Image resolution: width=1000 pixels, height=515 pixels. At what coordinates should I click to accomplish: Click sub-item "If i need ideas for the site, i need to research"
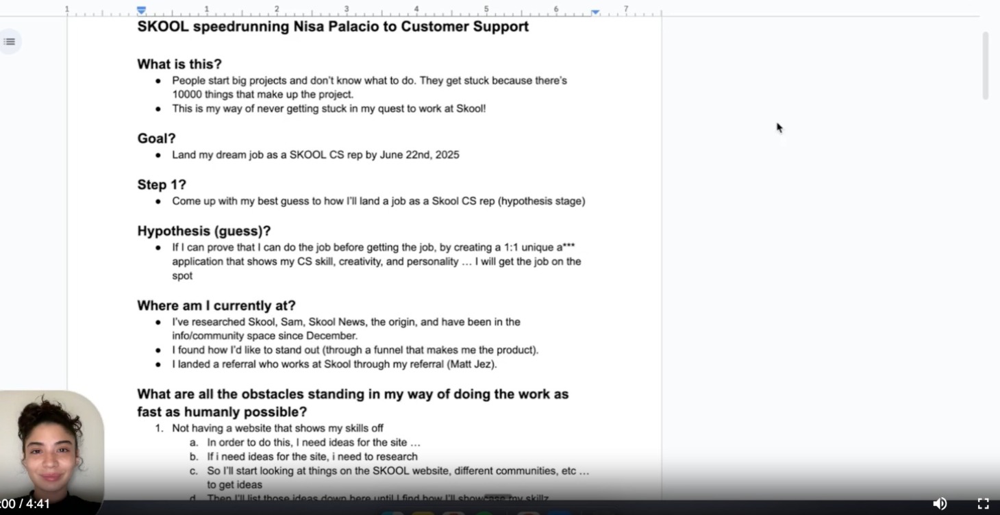[x=312, y=457]
